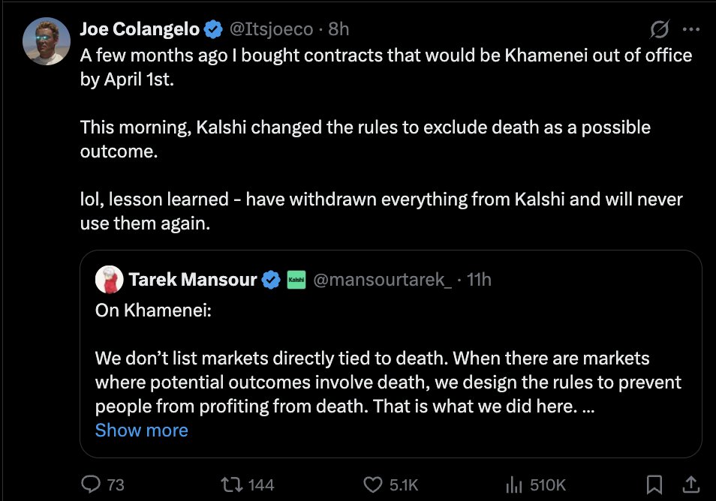716x501 pixels.
Task: Like the tweet with heart icon
Action: click(x=373, y=484)
